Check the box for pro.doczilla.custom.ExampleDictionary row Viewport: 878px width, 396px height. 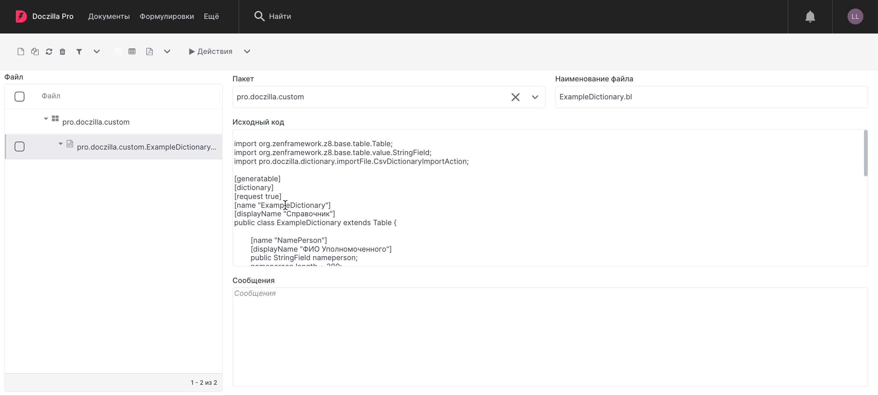pyautogui.click(x=20, y=147)
